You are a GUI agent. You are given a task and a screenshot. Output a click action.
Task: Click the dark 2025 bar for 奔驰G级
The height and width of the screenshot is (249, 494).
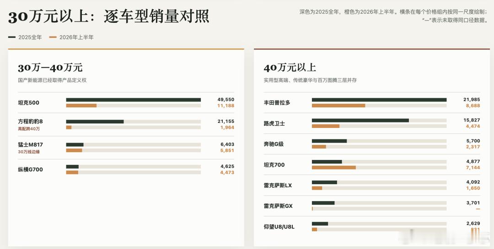[329, 141]
